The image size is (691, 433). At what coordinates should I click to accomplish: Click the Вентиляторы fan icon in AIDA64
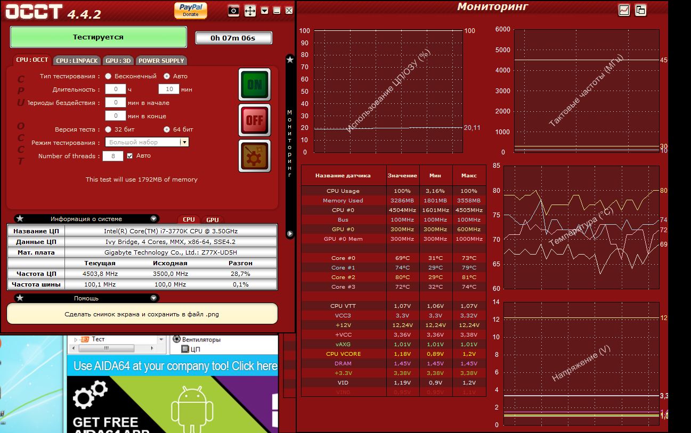[176, 339]
